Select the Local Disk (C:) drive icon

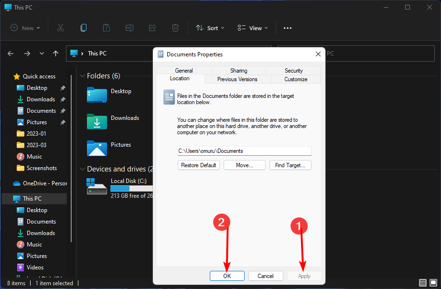tap(97, 186)
